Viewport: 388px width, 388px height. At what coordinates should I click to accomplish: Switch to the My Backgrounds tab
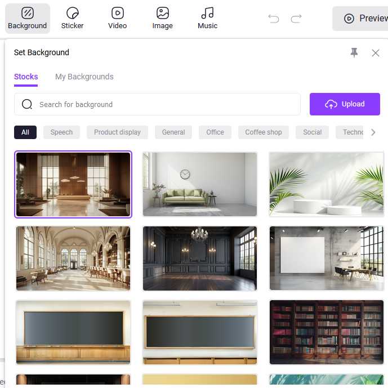(84, 77)
